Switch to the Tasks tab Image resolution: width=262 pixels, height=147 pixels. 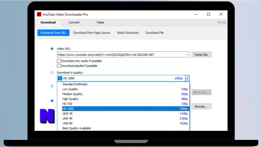coord(100,22)
